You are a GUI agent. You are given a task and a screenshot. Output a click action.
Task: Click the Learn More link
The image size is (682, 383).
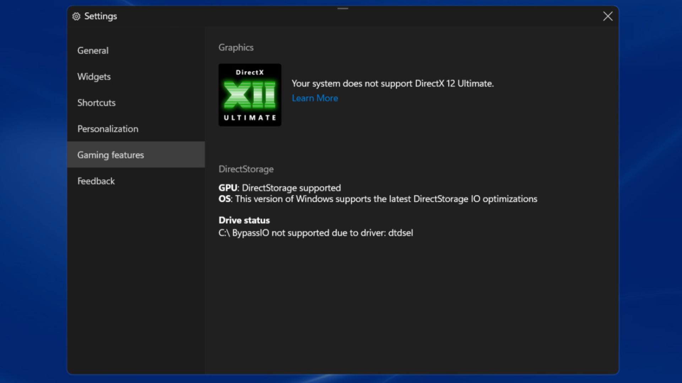315,98
